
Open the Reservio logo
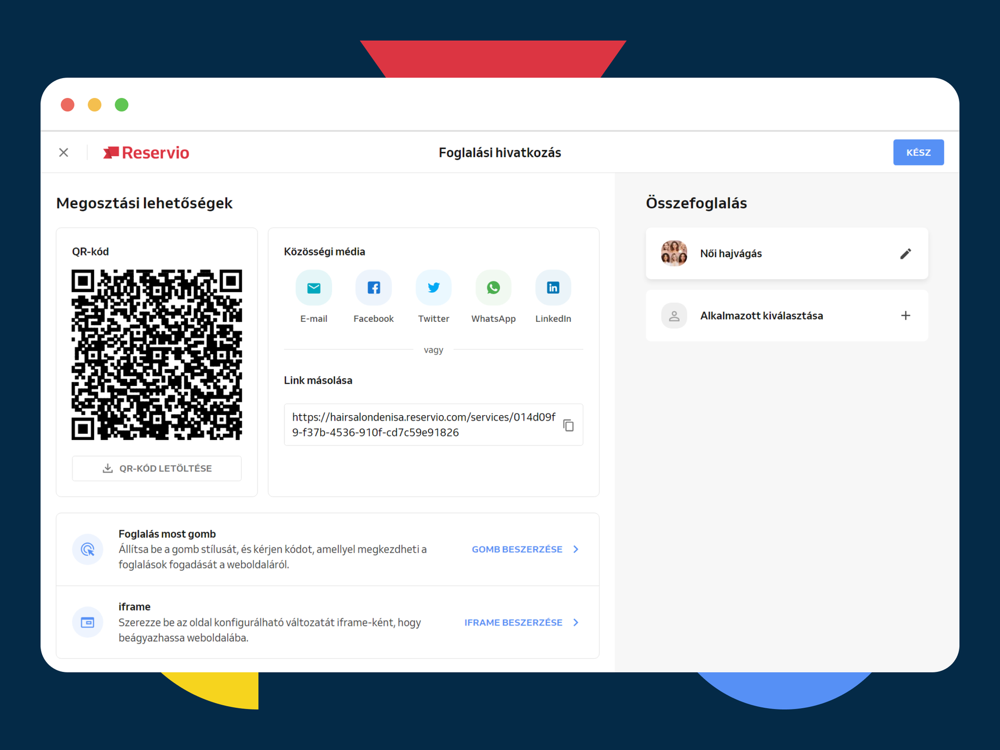coord(146,152)
